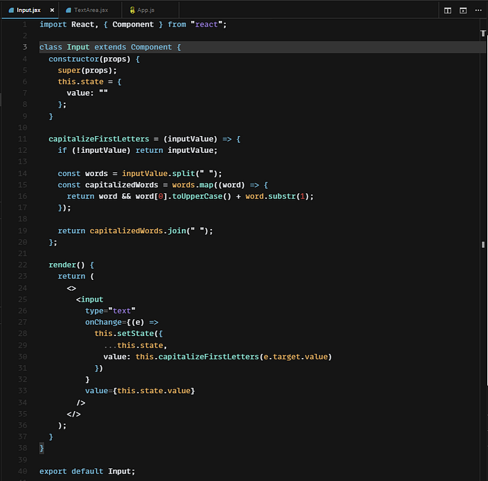Select the Input.jsx tab

click(x=29, y=10)
